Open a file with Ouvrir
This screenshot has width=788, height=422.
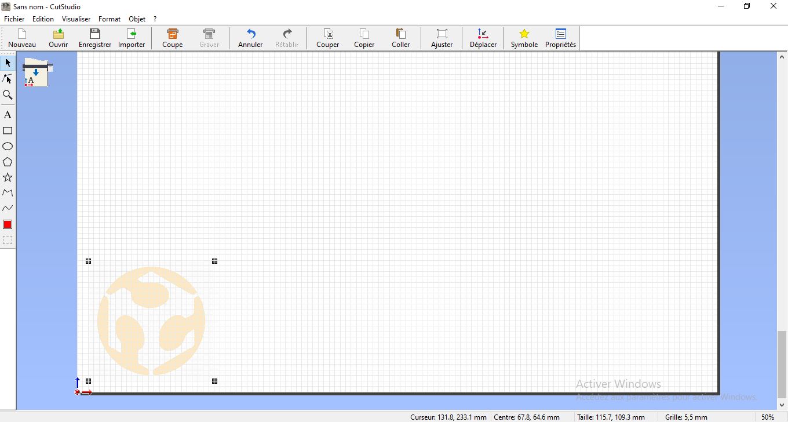(x=58, y=38)
